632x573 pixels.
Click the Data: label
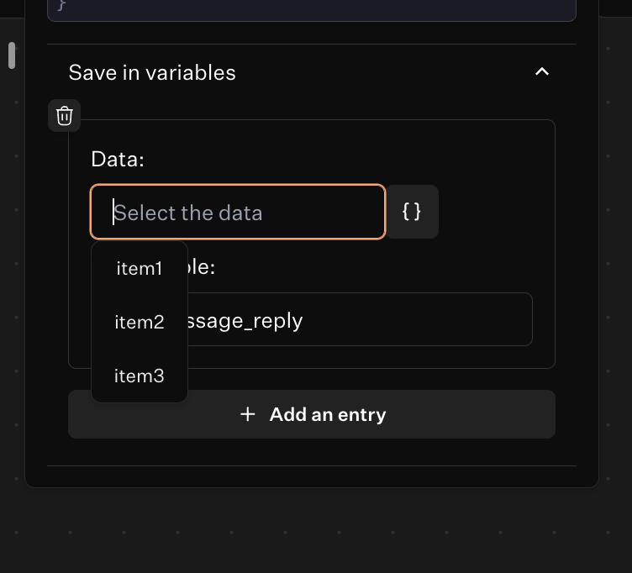(x=118, y=159)
